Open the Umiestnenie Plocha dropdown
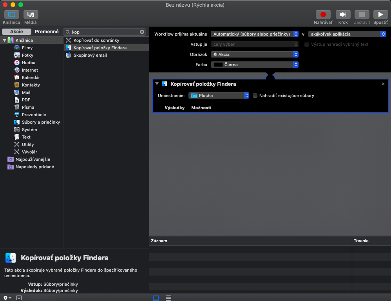The width and height of the screenshot is (391, 301). pos(219,96)
